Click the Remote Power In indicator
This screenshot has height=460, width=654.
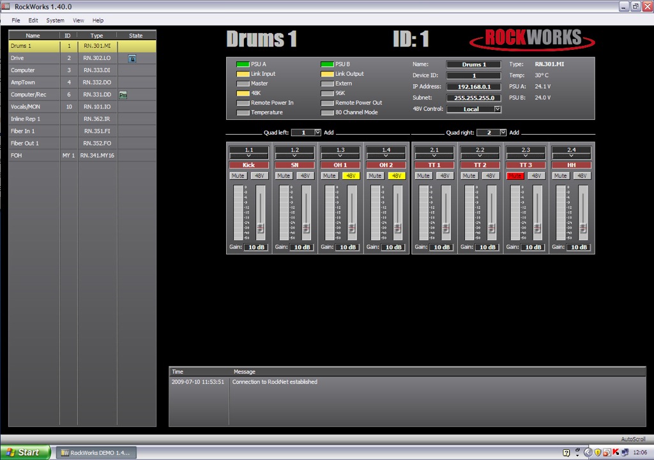click(243, 103)
